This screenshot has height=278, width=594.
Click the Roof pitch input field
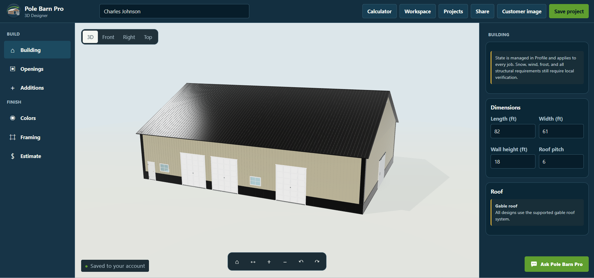pos(561,161)
